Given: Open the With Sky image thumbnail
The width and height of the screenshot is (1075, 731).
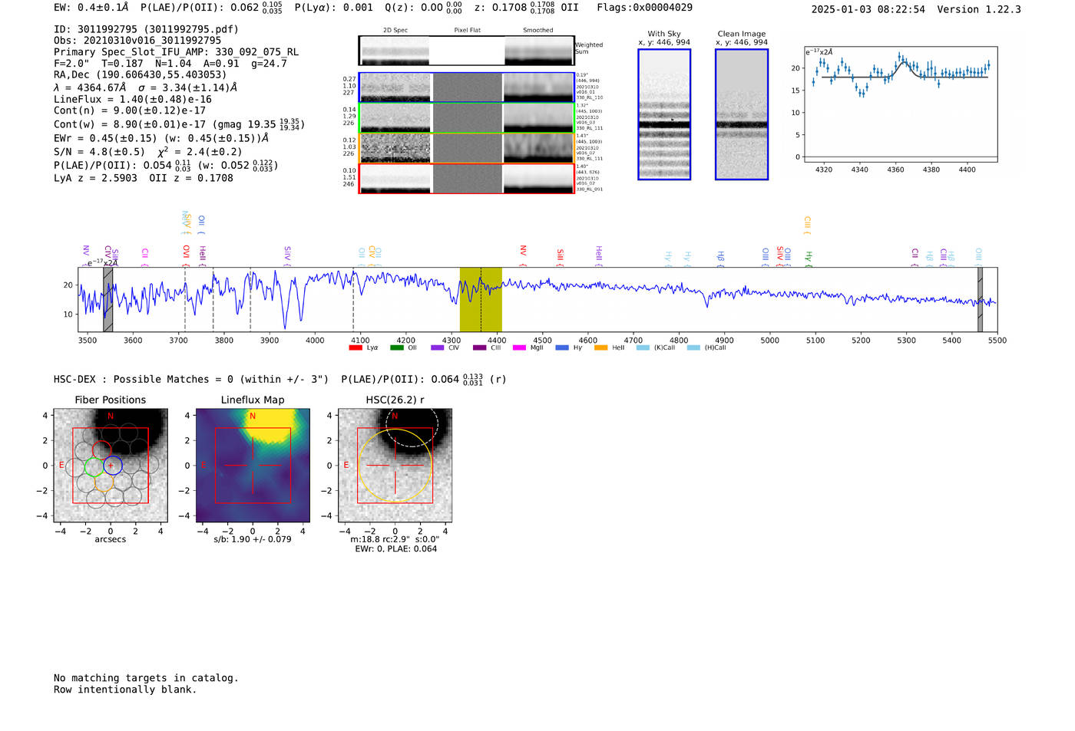Looking at the screenshot, I should [664, 114].
